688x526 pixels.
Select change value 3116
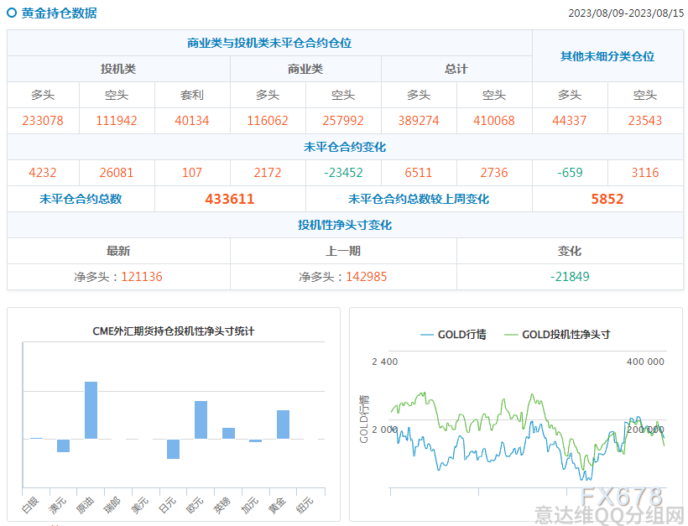coord(644,173)
